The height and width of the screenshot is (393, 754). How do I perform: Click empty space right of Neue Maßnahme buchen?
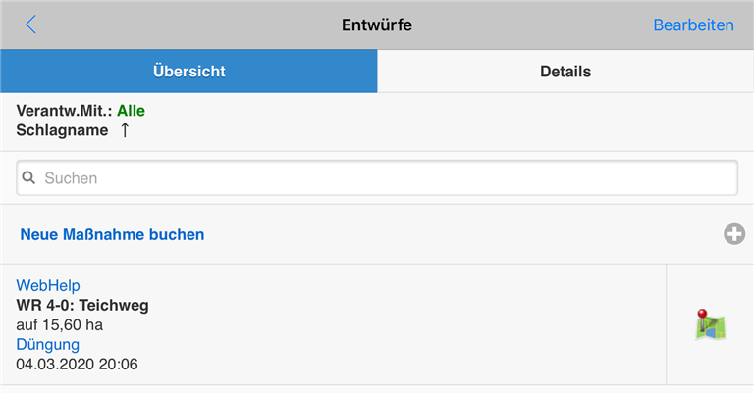tap(461, 234)
